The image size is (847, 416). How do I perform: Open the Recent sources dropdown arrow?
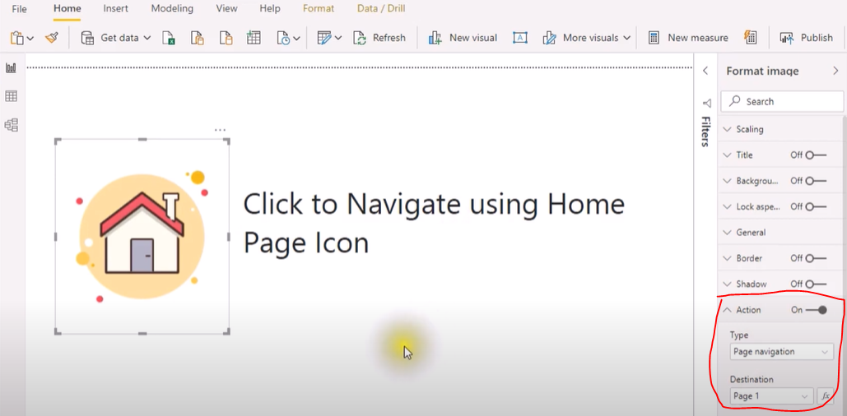coord(296,39)
